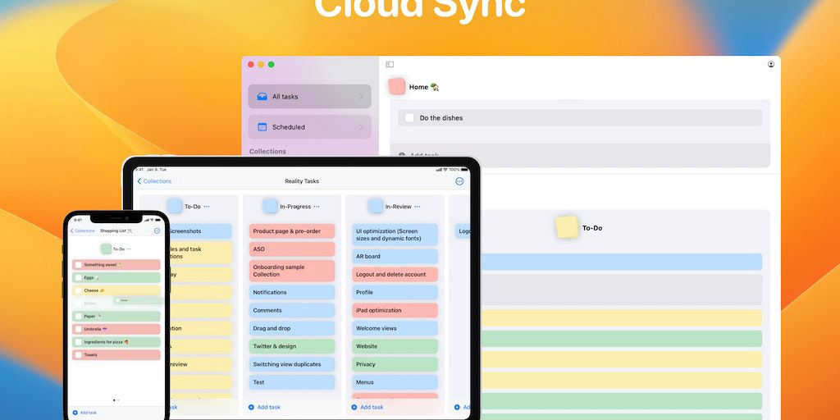840x420 pixels.
Task: Toggle the sidebar icon in the Mac window
Action: point(390,64)
